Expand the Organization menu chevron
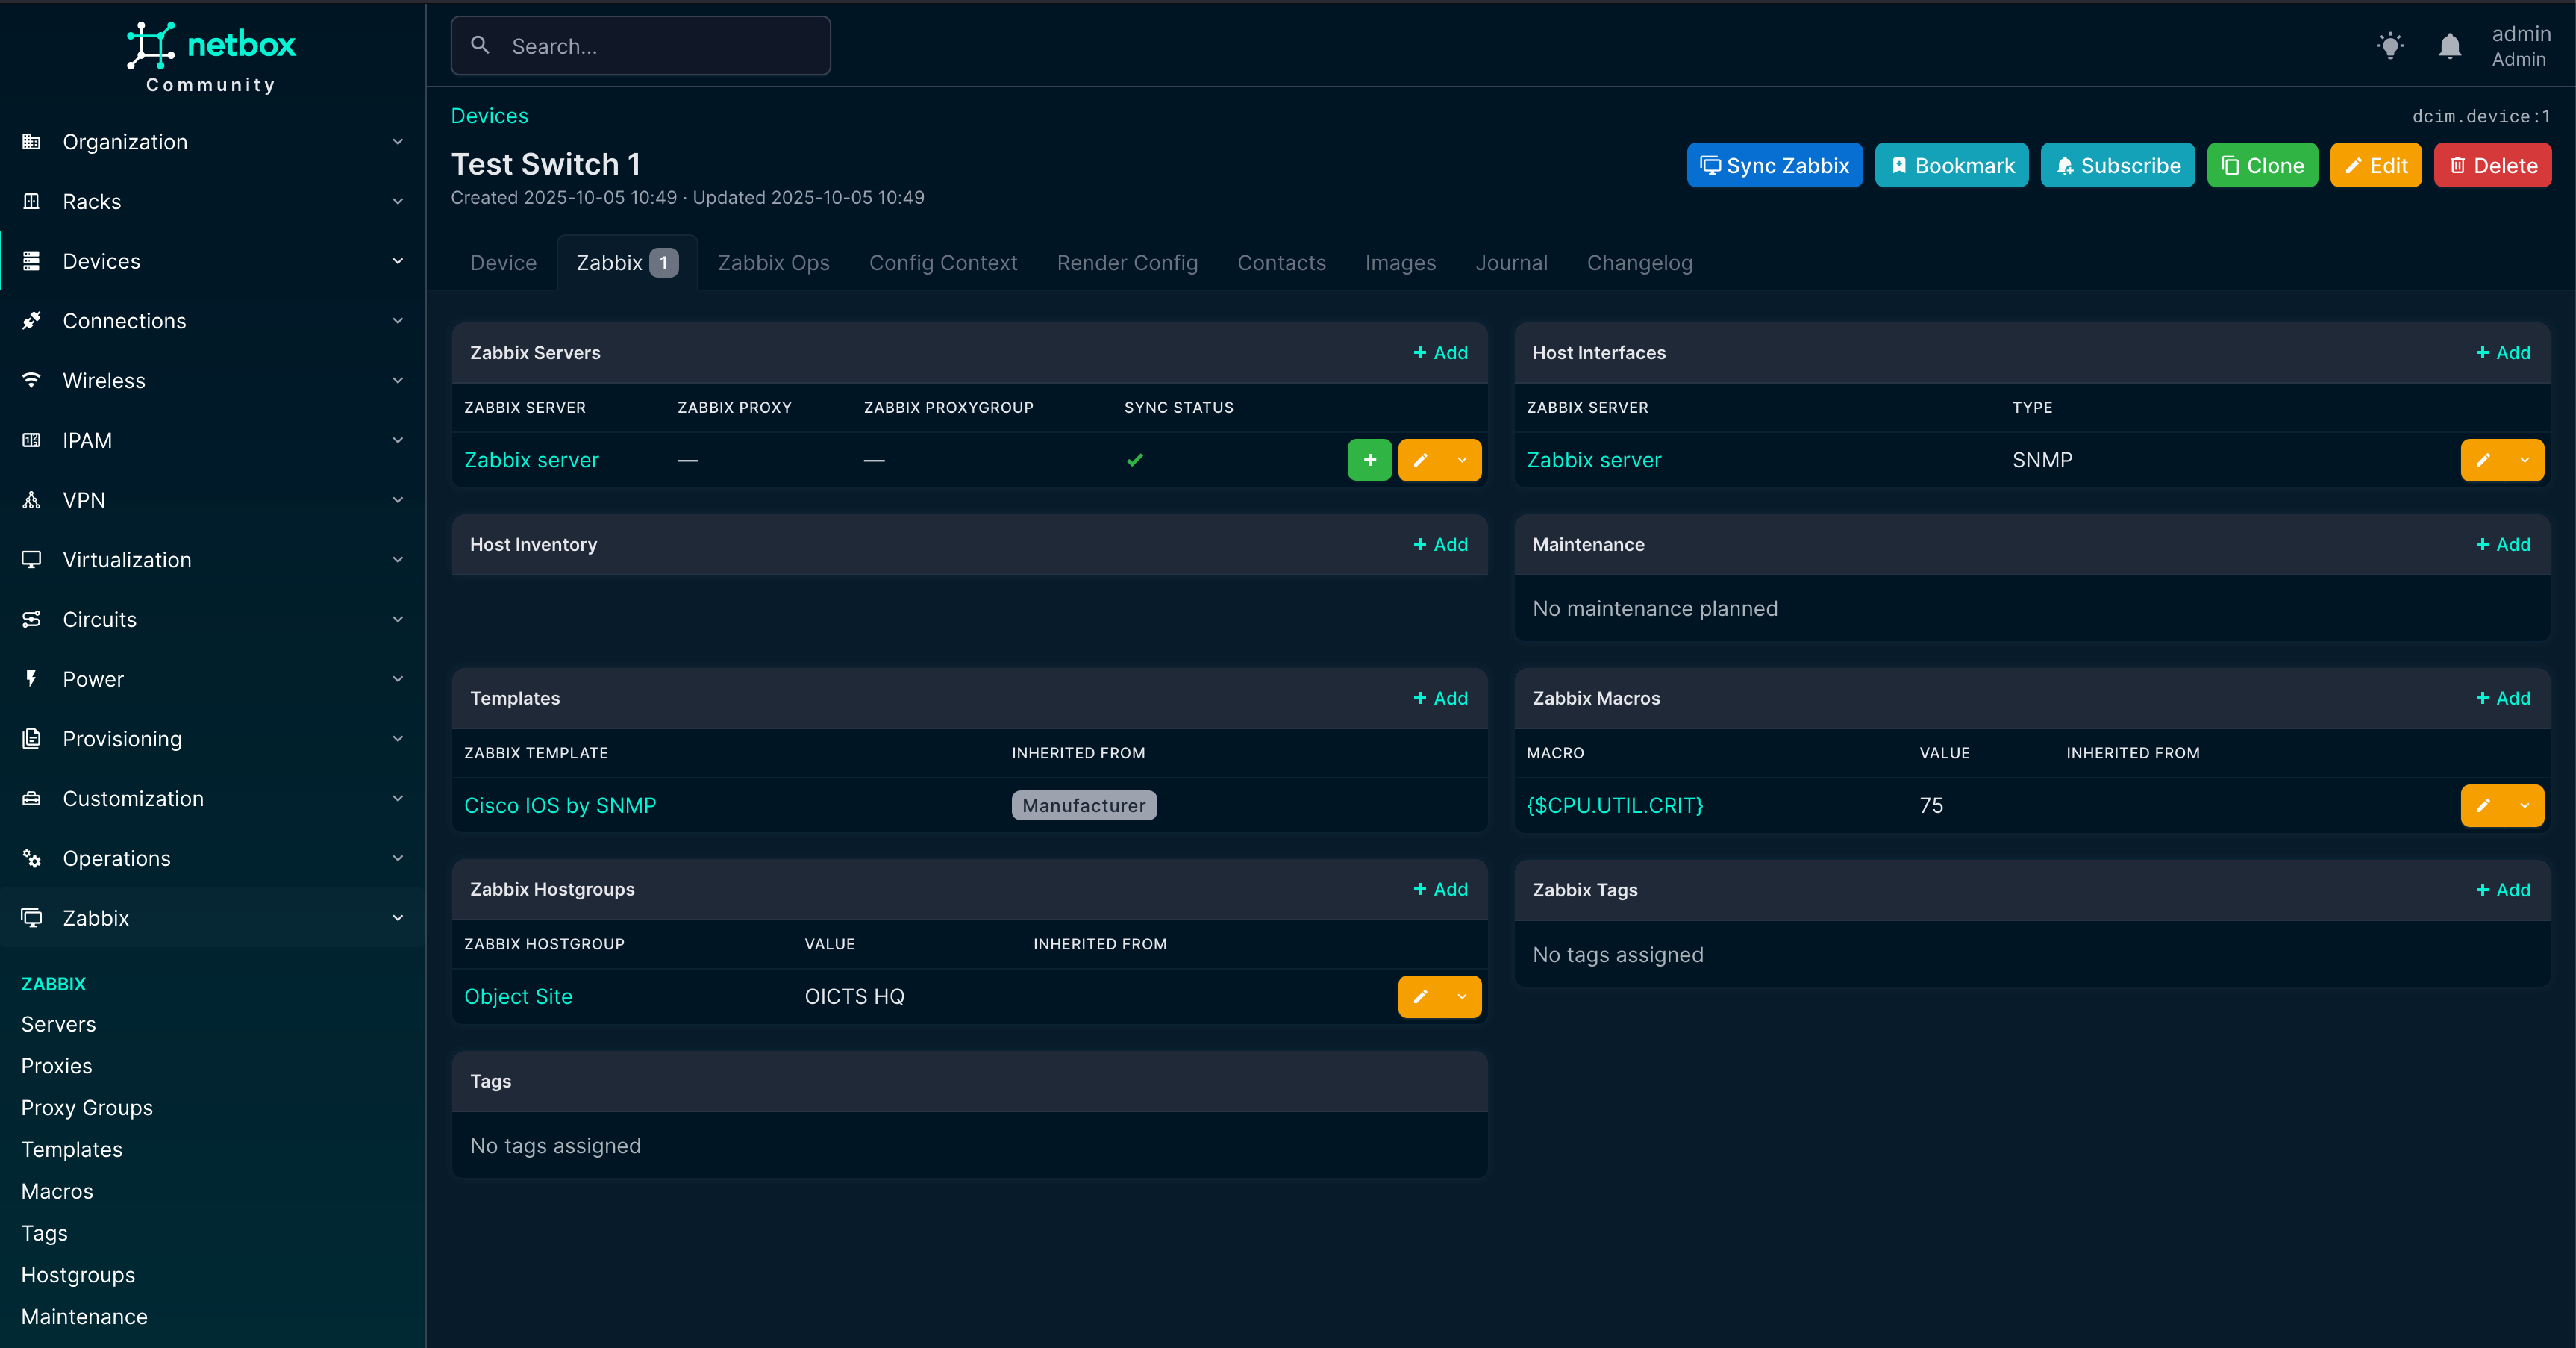This screenshot has width=2576, height=1348. [398, 141]
